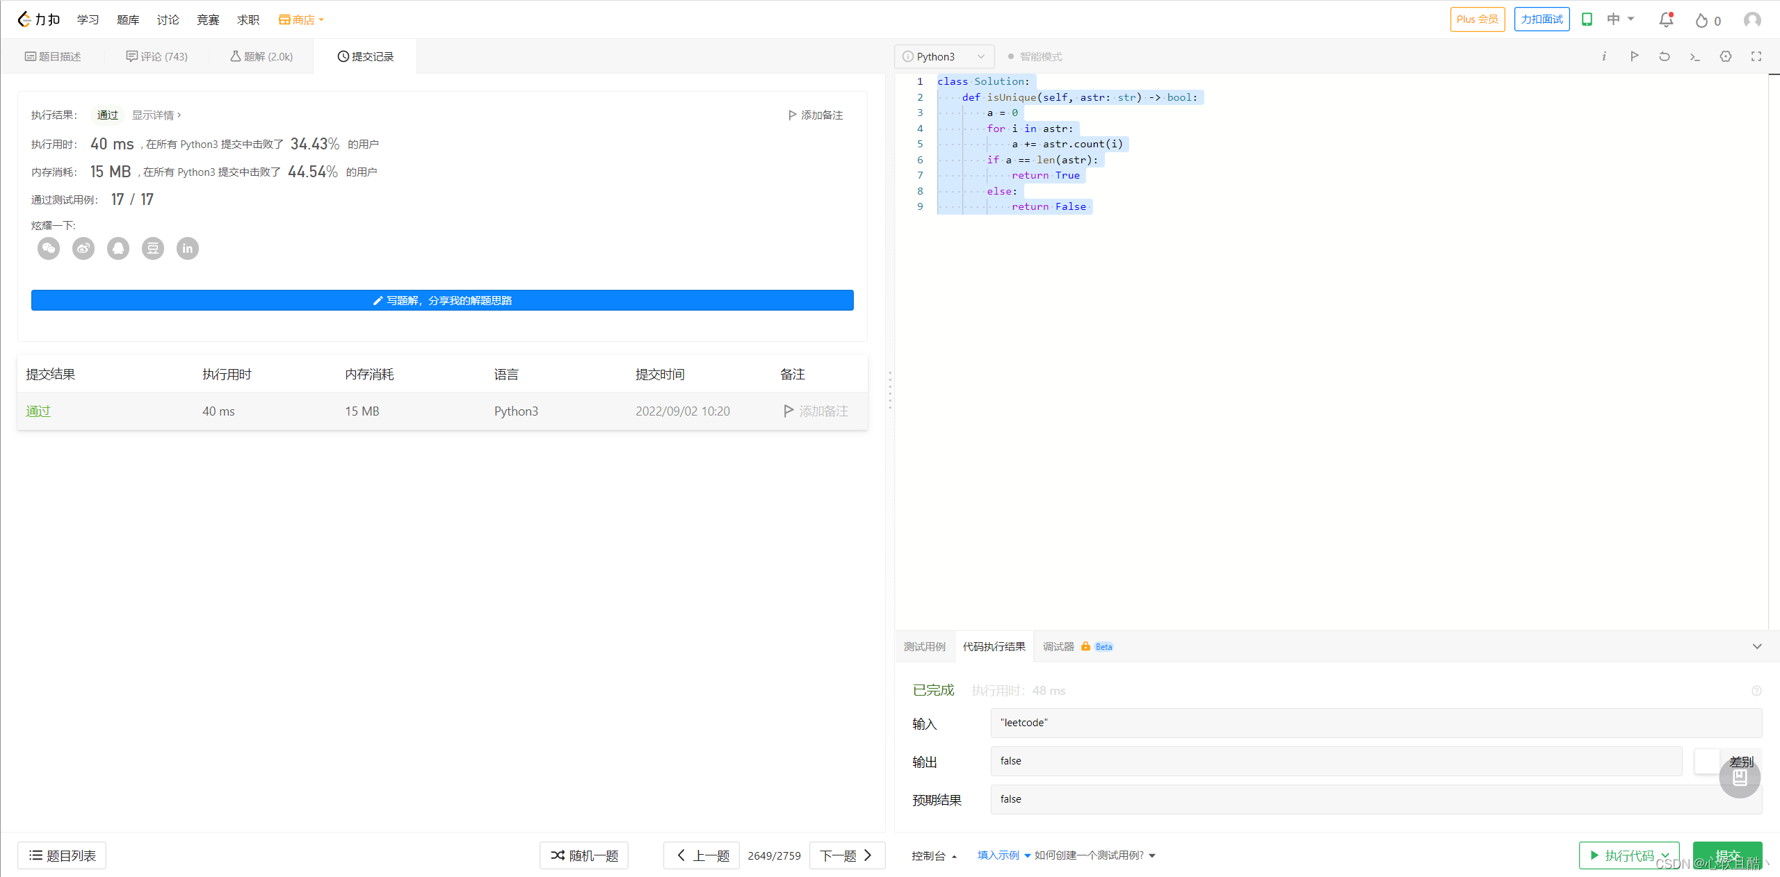
Task: Toggle the 差别 diff switch
Action: [1708, 761]
